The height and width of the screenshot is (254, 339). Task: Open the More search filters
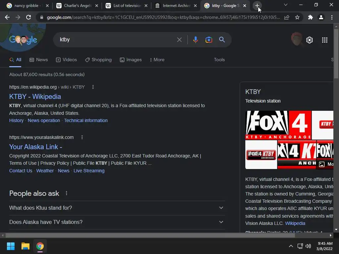pos(157,60)
